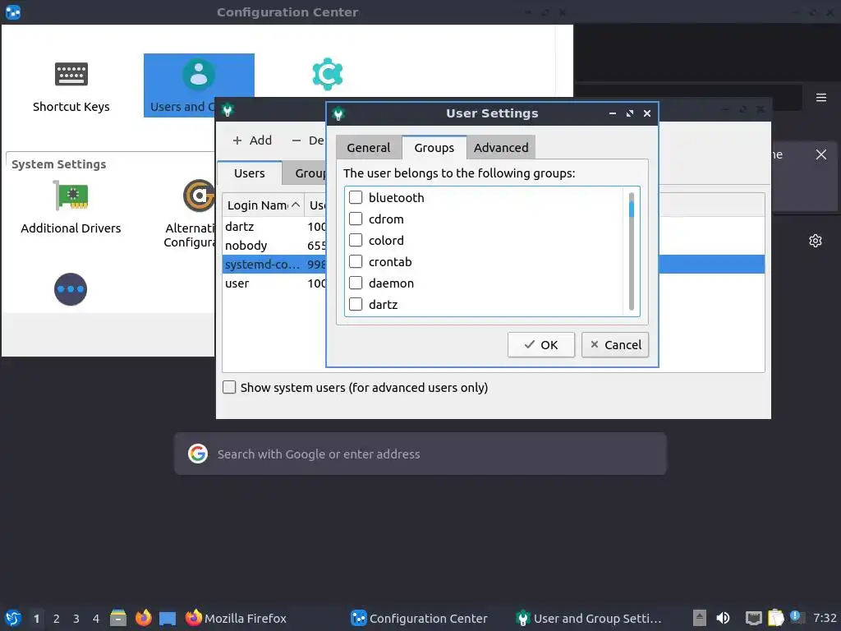This screenshot has height=631, width=841.
Task: Open the volume control in tray
Action: click(723, 618)
